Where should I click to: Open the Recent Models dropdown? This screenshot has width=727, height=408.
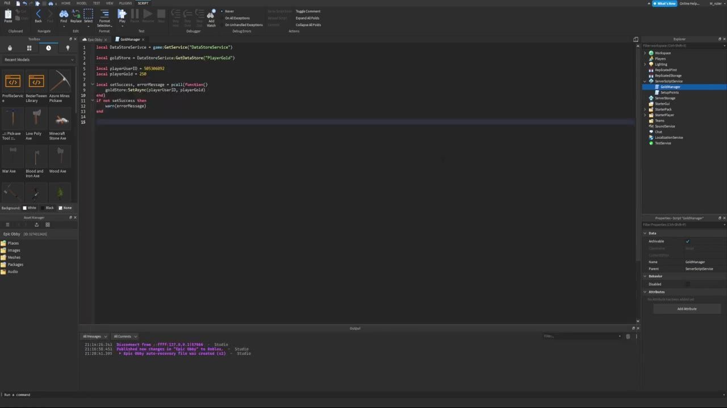[x=39, y=59]
